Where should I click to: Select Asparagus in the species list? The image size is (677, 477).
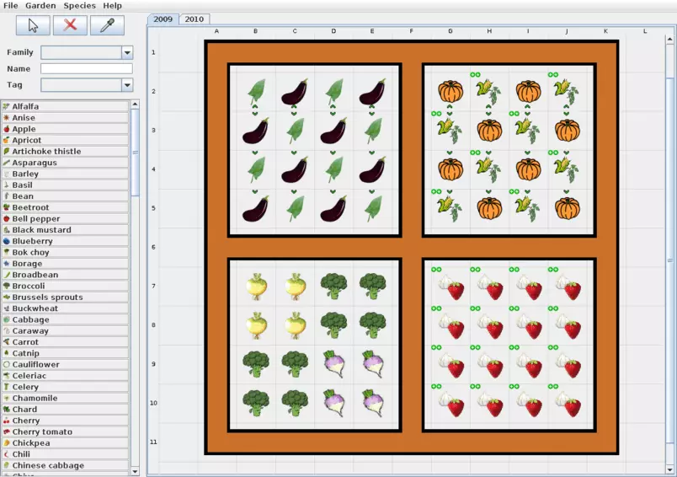pyautogui.click(x=35, y=163)
